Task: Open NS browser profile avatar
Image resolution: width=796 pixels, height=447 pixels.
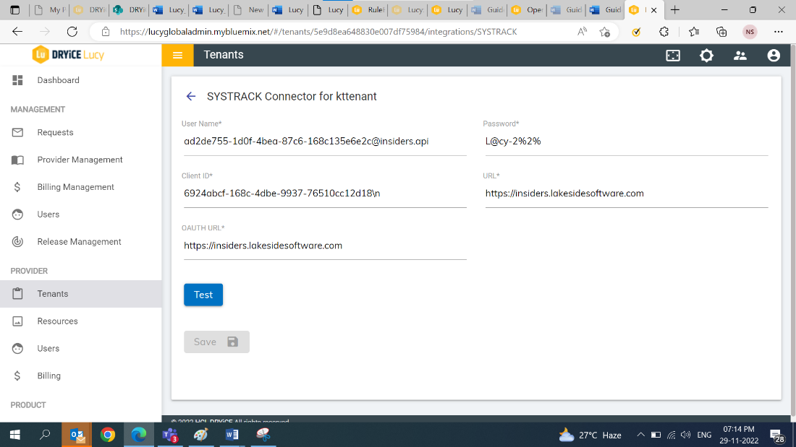Action: click(x=749, y=32)
